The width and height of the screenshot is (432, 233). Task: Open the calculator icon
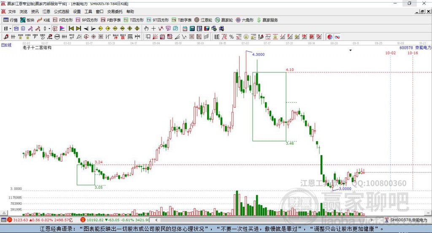(192, 29)
